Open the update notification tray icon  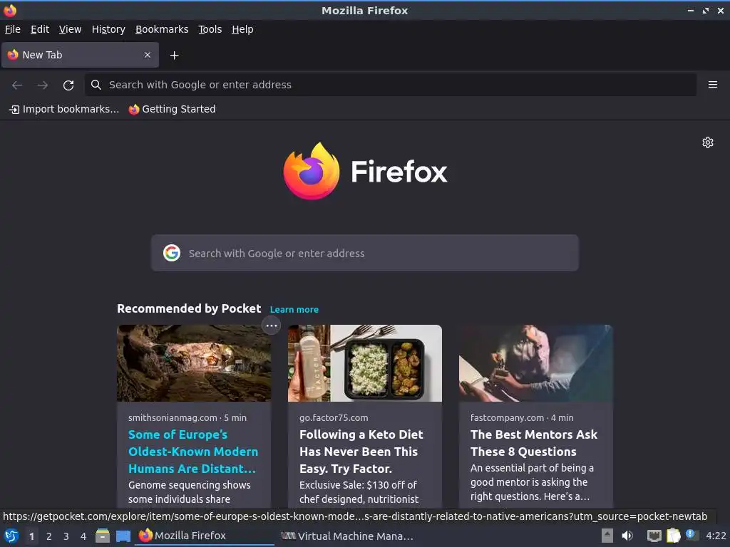coord(692,536)
